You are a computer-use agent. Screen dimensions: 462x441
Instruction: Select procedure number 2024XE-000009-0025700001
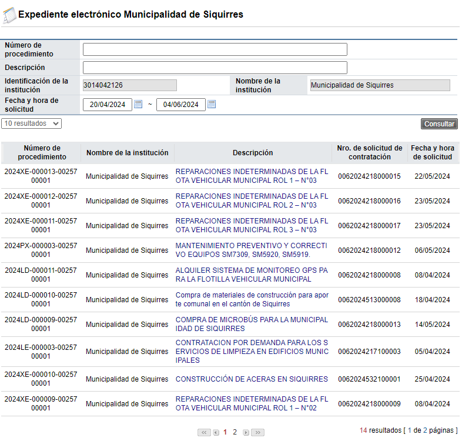coord(41,403)
